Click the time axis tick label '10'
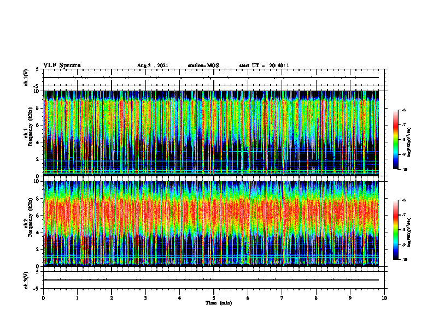 tap(384, 298)
